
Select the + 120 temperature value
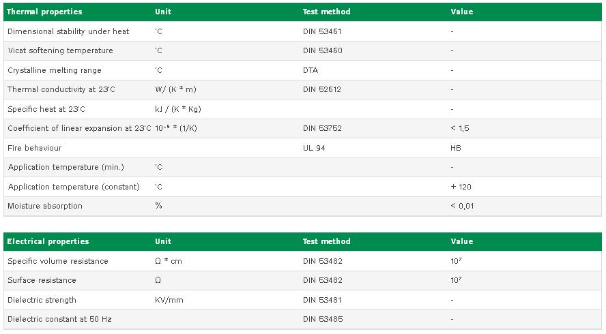(x=461, y=187)
